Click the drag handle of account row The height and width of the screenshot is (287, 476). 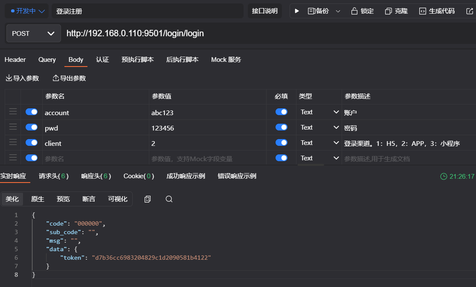click(13, 112)
